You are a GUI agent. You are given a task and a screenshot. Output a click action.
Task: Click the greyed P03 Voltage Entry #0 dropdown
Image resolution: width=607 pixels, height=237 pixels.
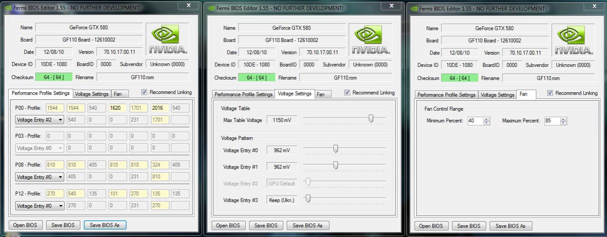[x=40, y=148]
